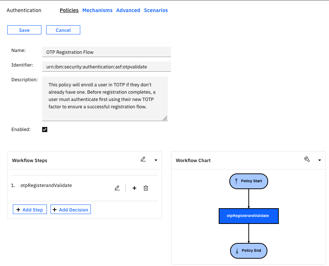Delete the otpRegisterandValidate step with trash icon
The image size is (329, 266).
click(146, 188)
